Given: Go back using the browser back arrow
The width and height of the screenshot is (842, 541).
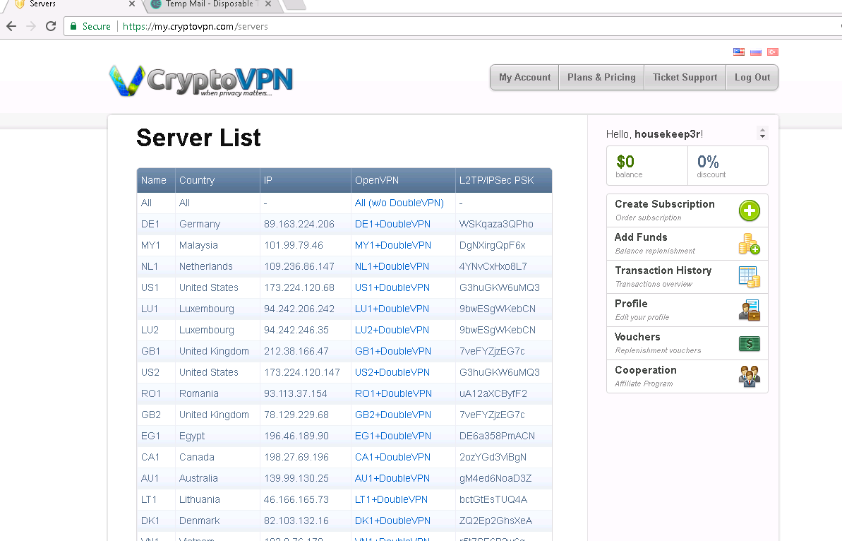Looking at the screenshot, I should (11, 26).
